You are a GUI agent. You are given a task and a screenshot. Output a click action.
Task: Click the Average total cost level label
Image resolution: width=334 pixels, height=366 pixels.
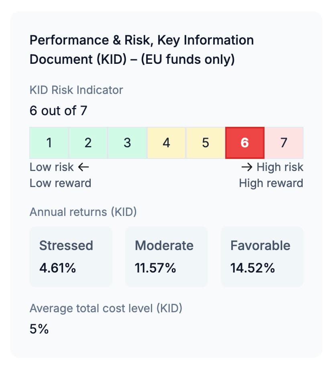(x=105, y=308)
